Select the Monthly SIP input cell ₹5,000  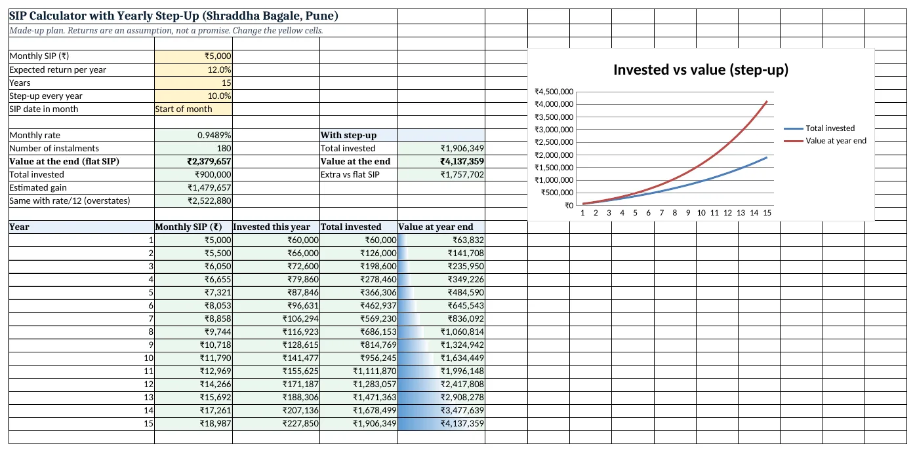point(193,57)
